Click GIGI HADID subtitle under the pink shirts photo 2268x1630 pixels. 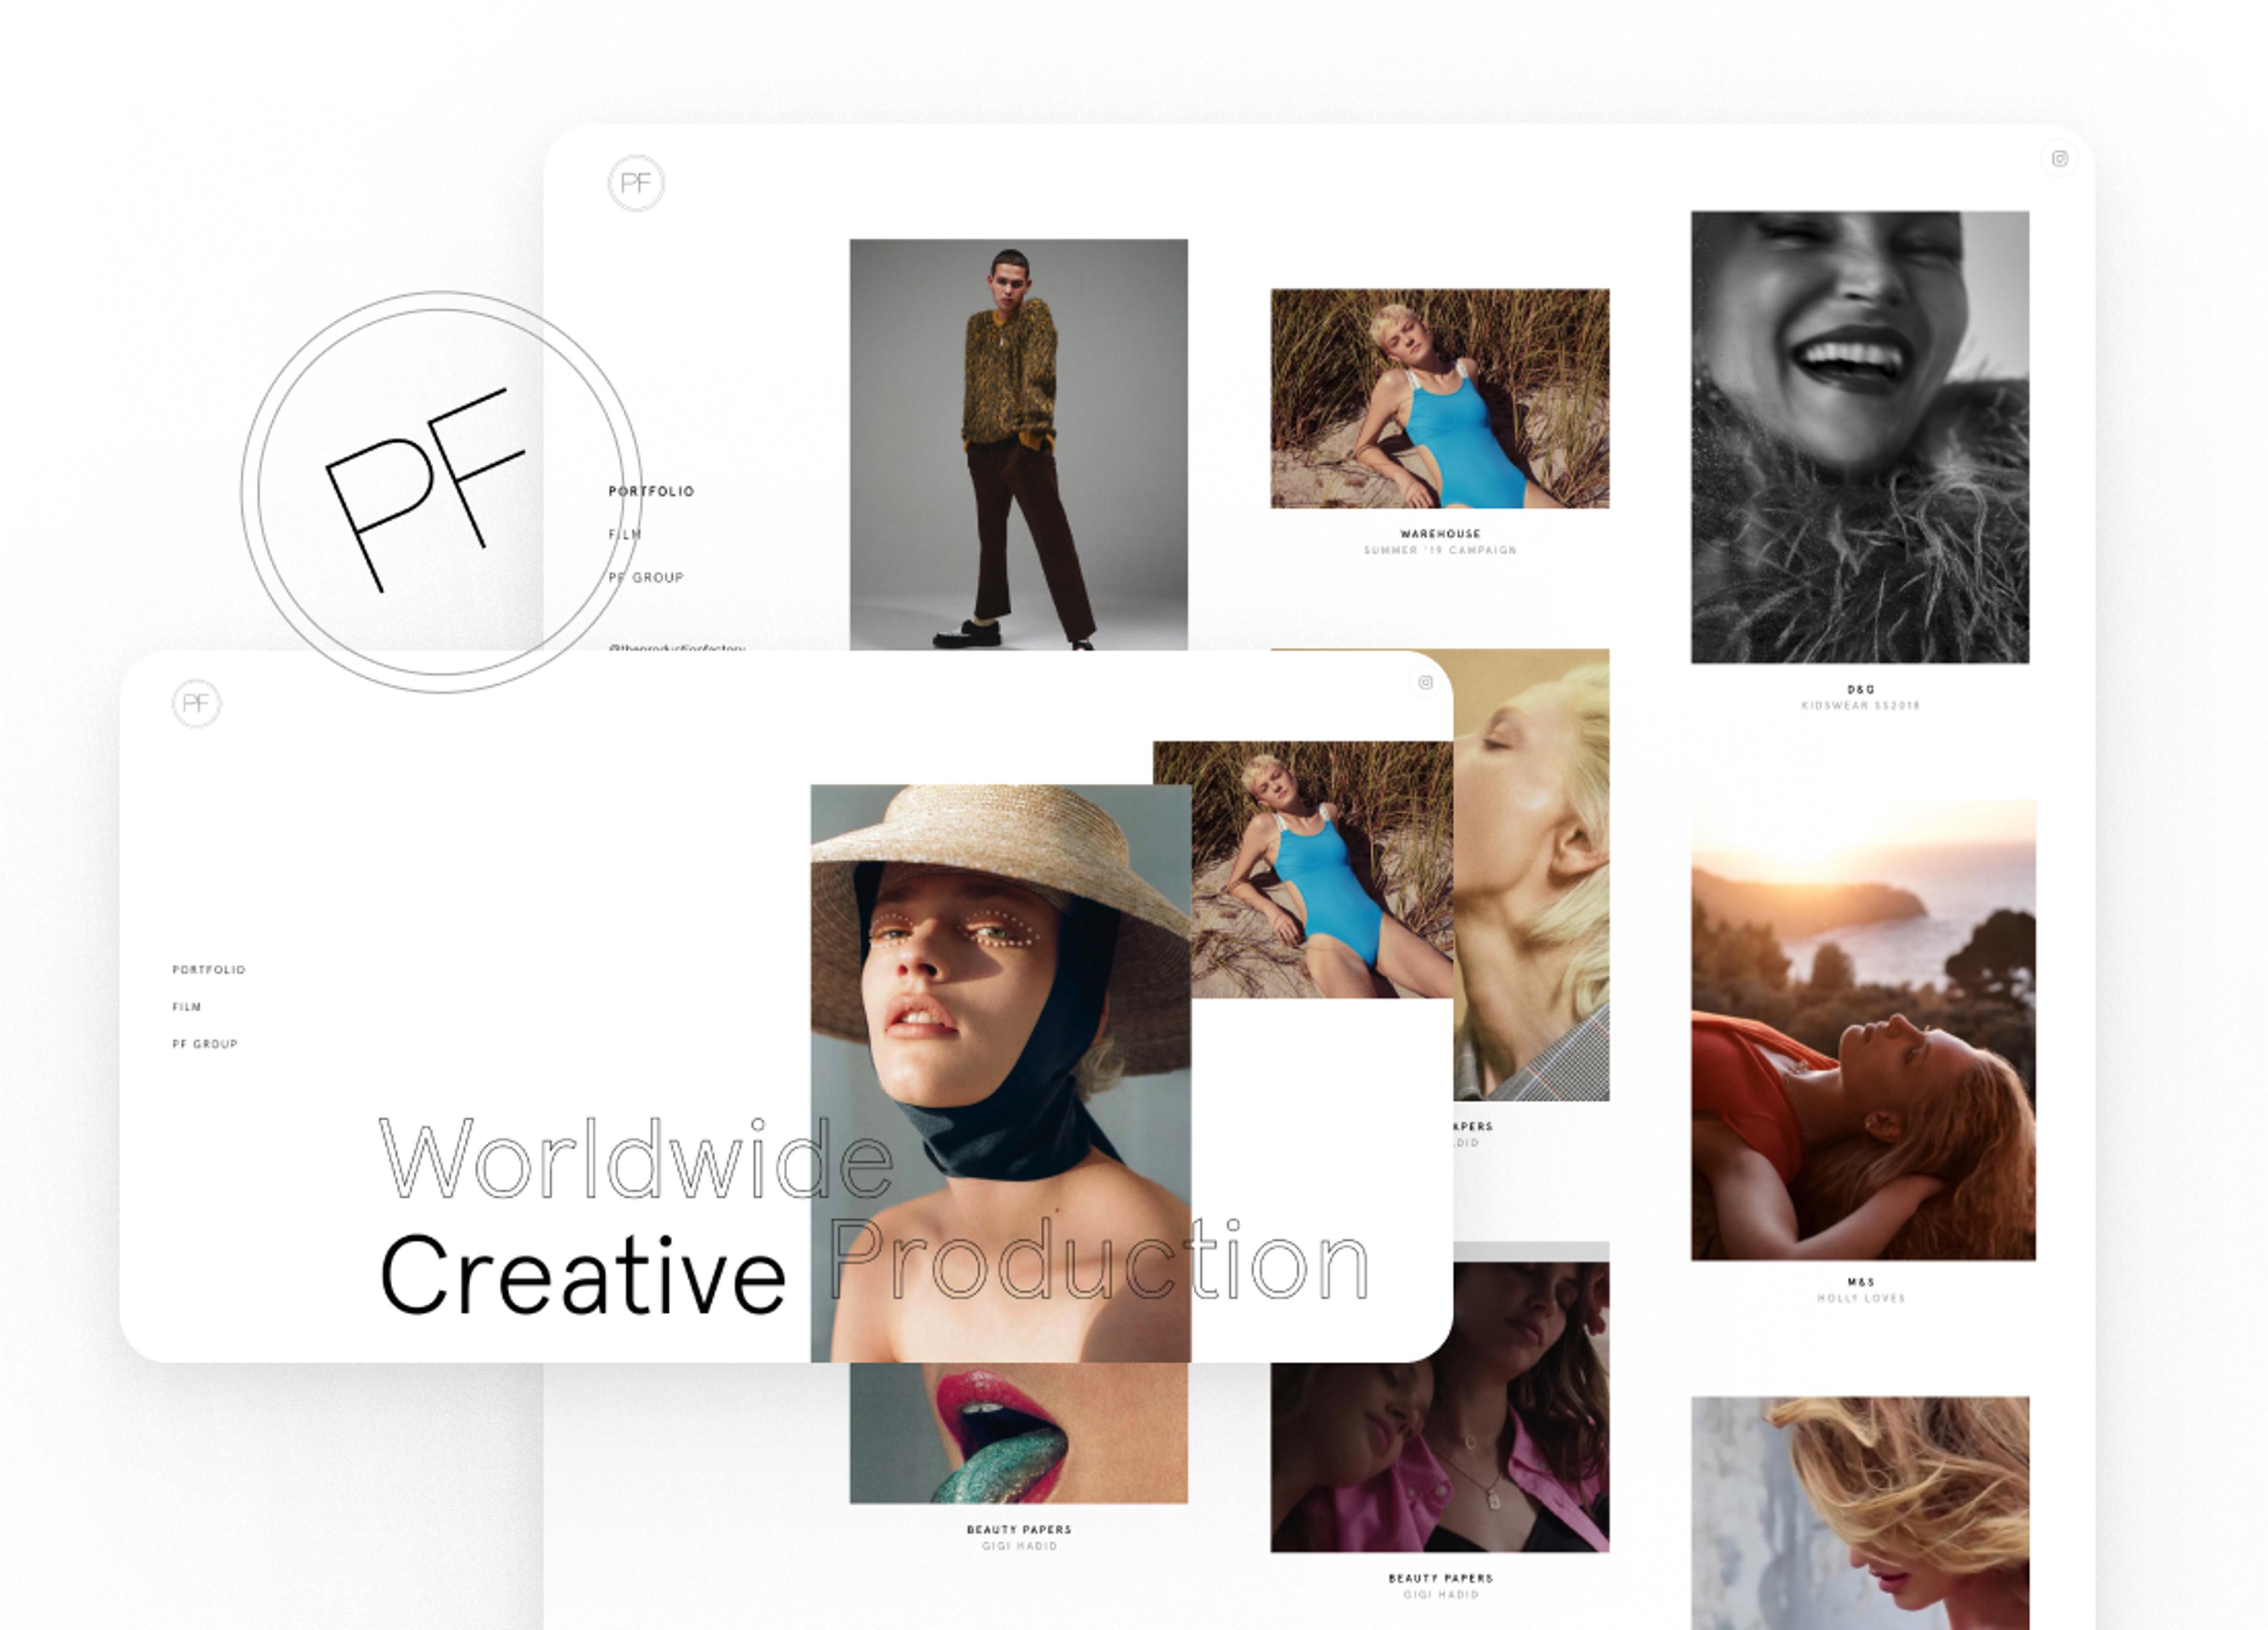pos(1440,1594)
